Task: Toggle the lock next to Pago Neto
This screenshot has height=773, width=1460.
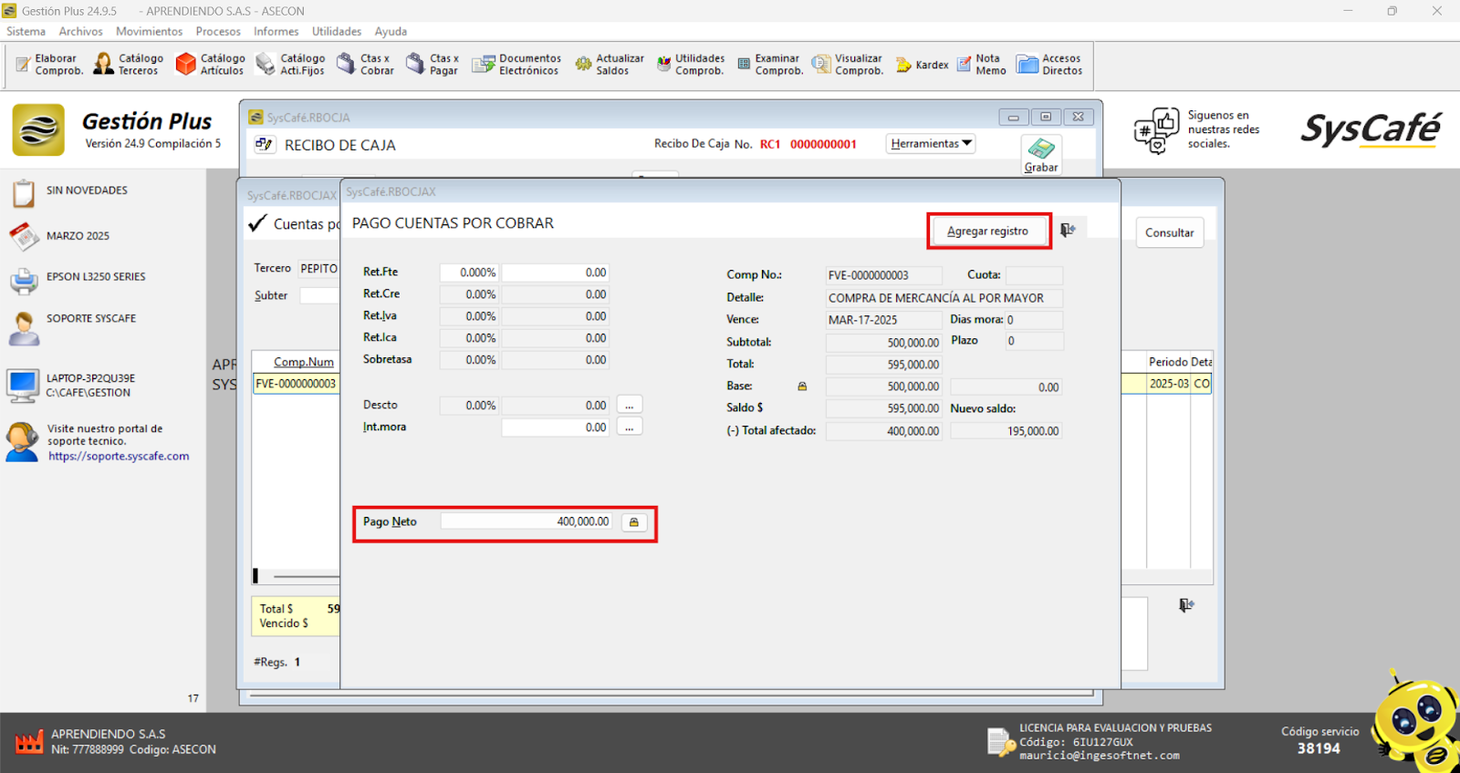Action: coord(634,522)
